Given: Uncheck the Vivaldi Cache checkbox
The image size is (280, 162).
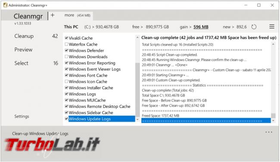Looking at the screenshot, I should click(66, 38).
